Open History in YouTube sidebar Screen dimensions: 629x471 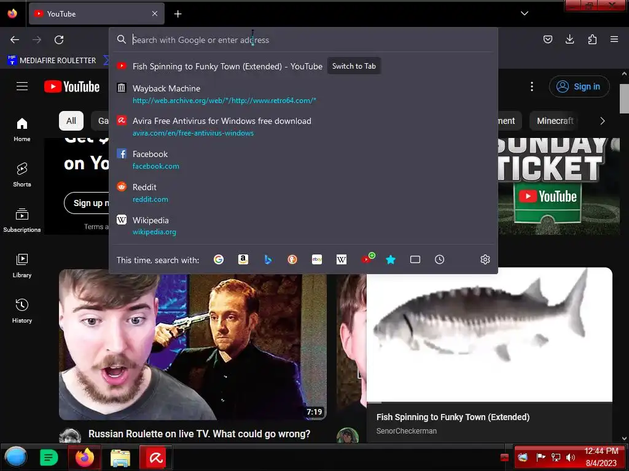click(22, 311)
